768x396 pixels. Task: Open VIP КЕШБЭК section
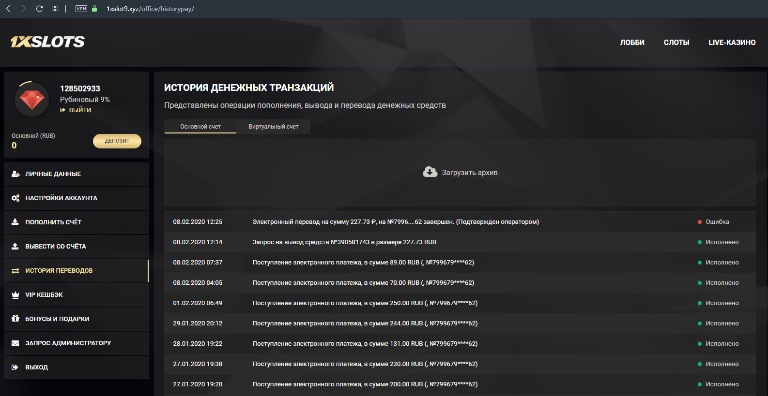pos(77,295)
